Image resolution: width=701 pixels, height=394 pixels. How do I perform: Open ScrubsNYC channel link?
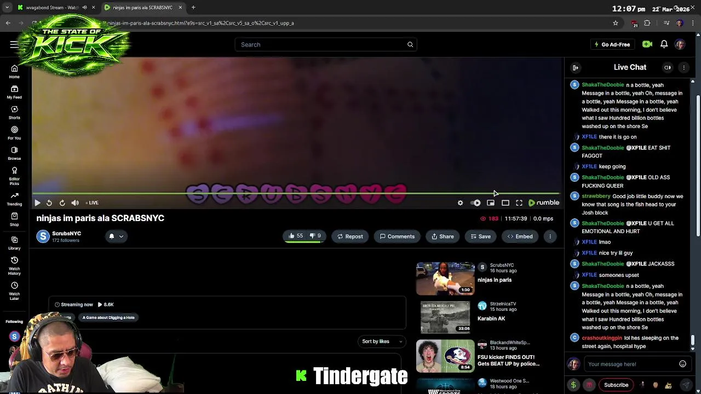[x=66, y=233]
